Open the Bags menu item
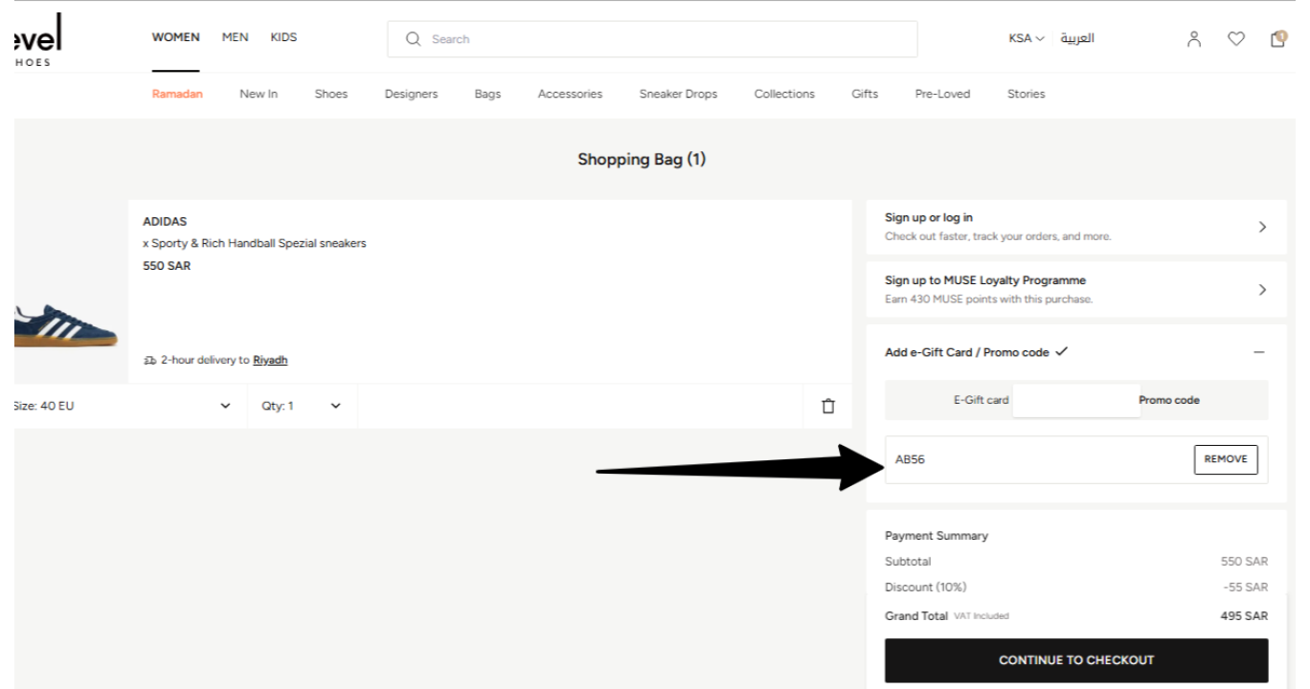 click(487, 94)
